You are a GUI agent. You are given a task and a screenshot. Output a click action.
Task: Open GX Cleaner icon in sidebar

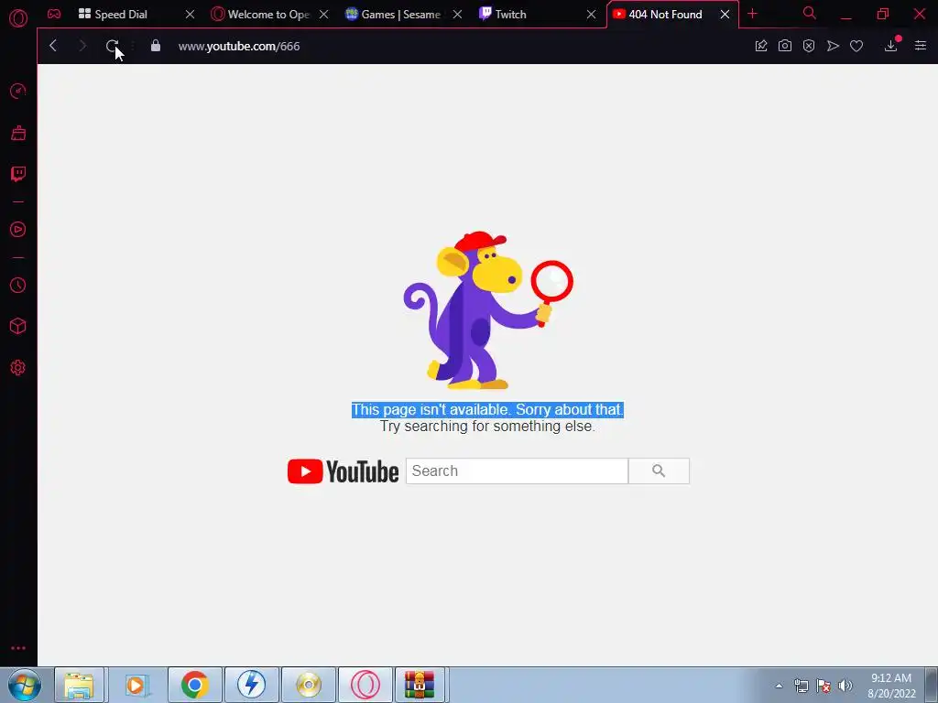tap(18, 133)
